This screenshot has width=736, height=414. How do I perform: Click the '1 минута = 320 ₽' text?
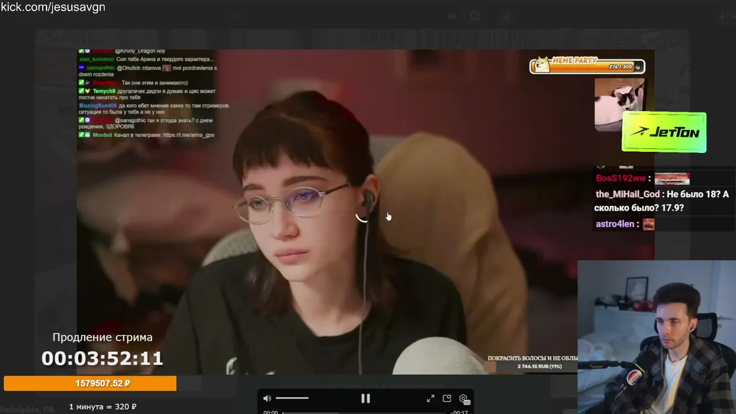pos(103,407)
